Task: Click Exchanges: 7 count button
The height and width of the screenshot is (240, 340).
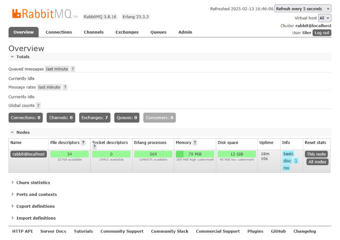Action: [94, 117]
